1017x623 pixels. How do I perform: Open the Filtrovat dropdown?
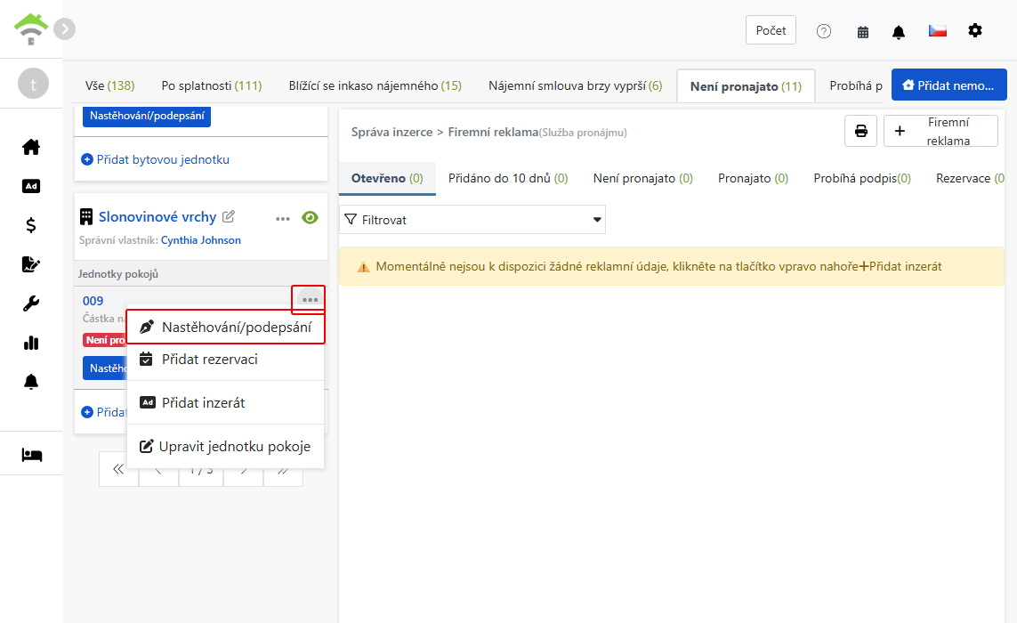pyautogui.click(x=472, y=219)
